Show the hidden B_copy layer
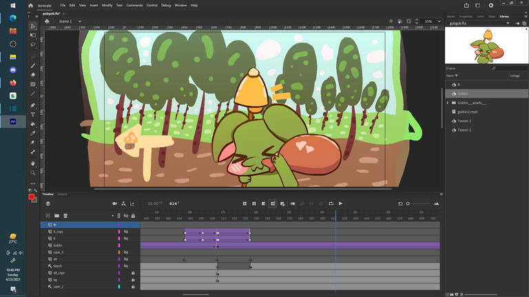Viewport: 529px width, 297px height. (x=126, y=232)
